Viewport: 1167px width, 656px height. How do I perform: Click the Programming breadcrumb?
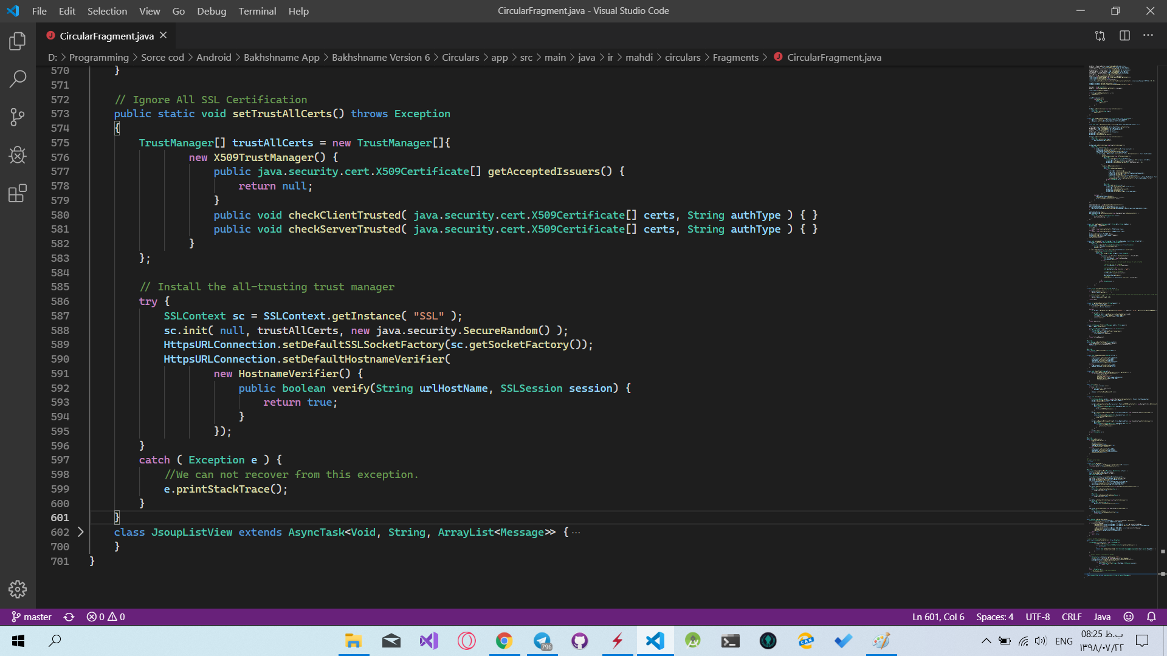[99, 57]
